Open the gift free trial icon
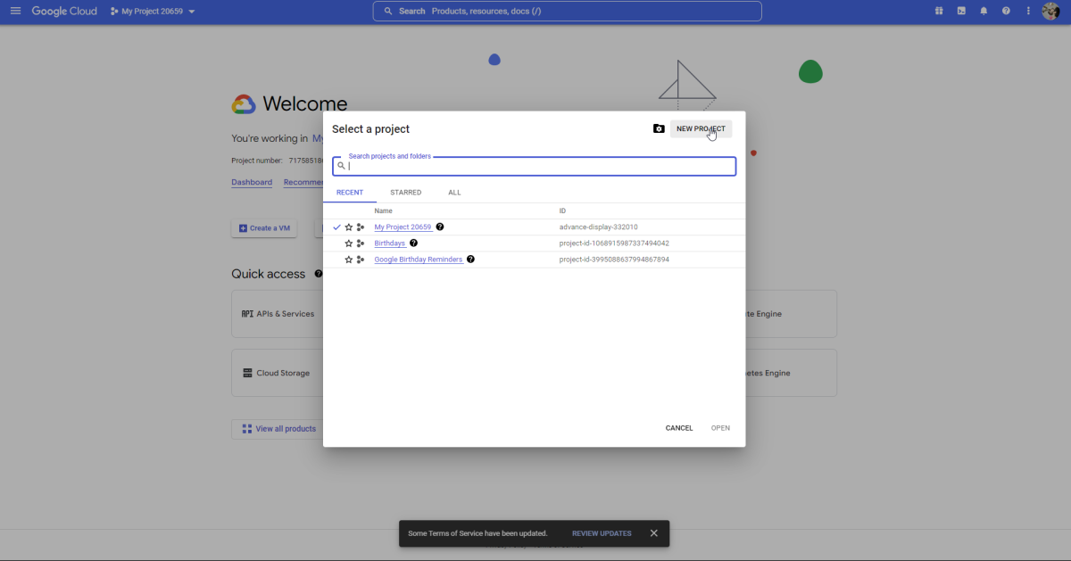This screenshot has height=561, width=1071. point(939,11)
